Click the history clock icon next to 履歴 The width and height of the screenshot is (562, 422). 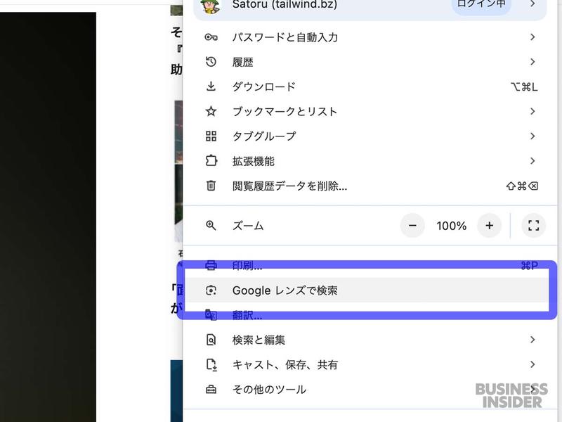(211, 62)
